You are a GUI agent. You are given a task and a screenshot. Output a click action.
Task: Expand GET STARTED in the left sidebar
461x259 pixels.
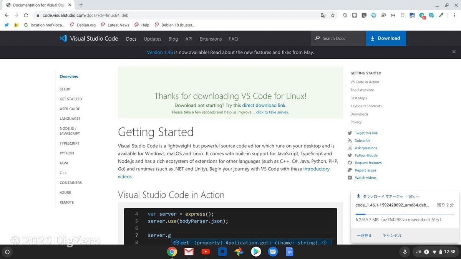[71, 99]
